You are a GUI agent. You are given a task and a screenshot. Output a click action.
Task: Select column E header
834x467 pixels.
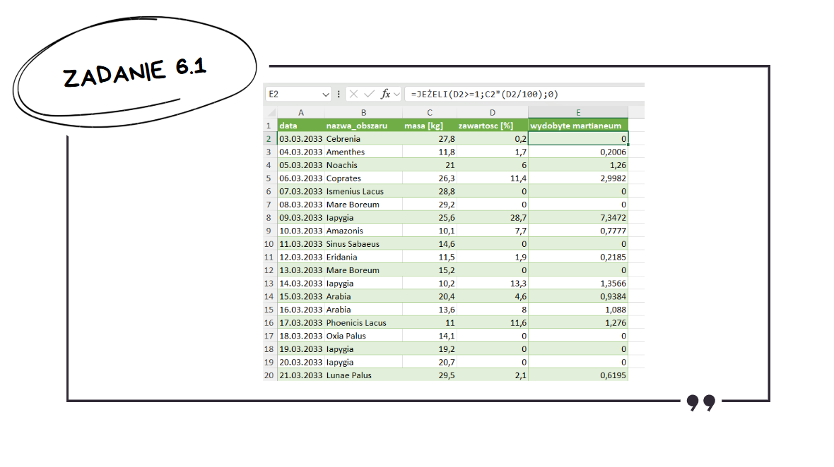tap(578, 112)
